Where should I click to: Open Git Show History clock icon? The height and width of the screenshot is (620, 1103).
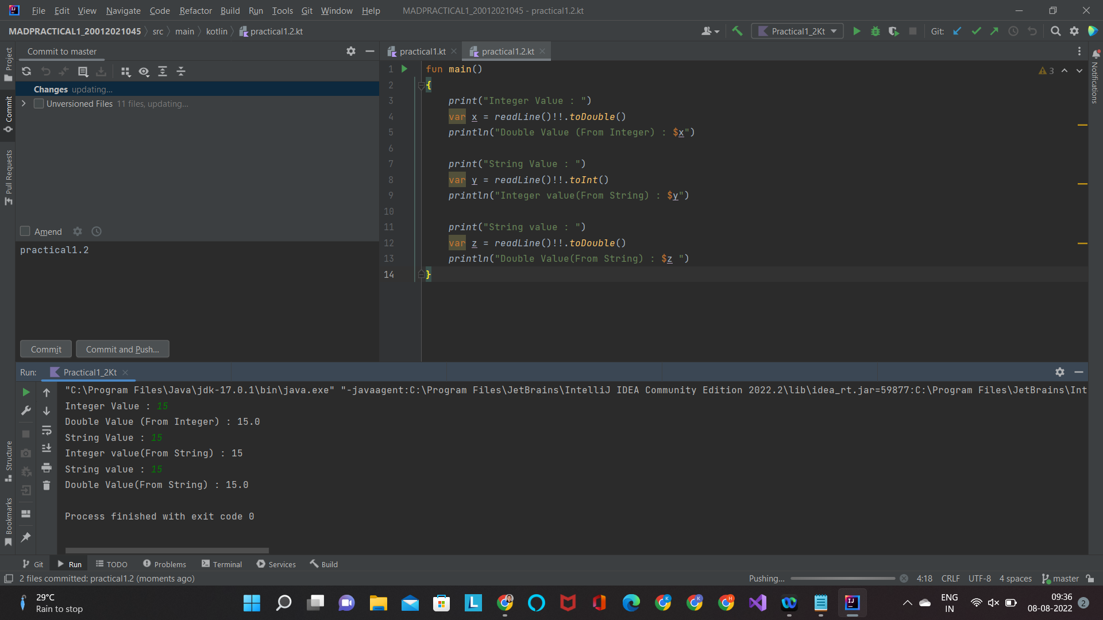tap(1013, 31)
